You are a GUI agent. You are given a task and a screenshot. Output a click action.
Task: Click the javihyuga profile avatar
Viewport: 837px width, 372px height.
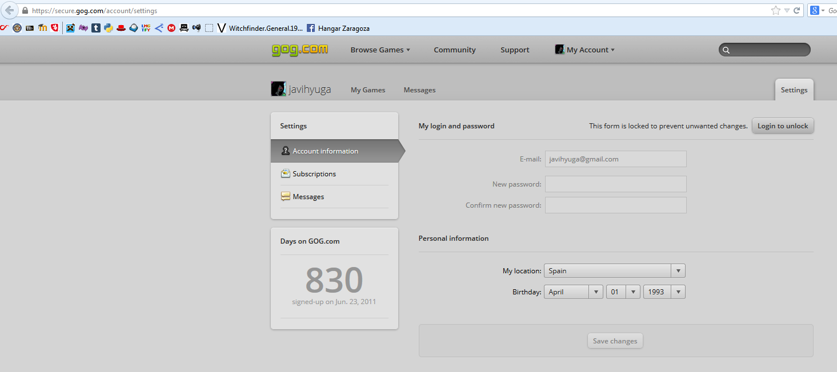[278, 88]
